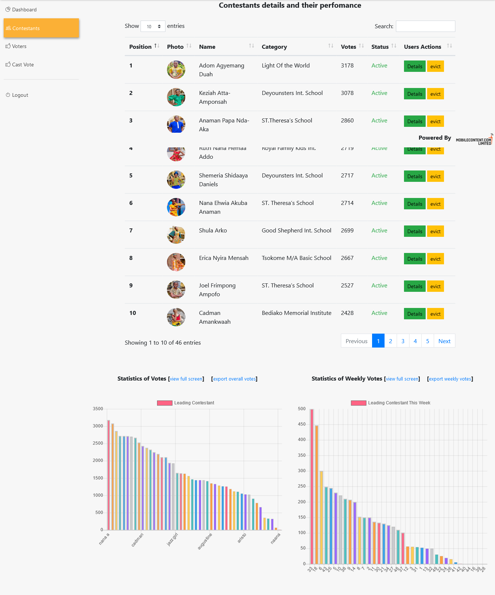The height and width of the screenshot is (595, 495).
Task: Click the Logout power icon
Action: click(8, 95)
